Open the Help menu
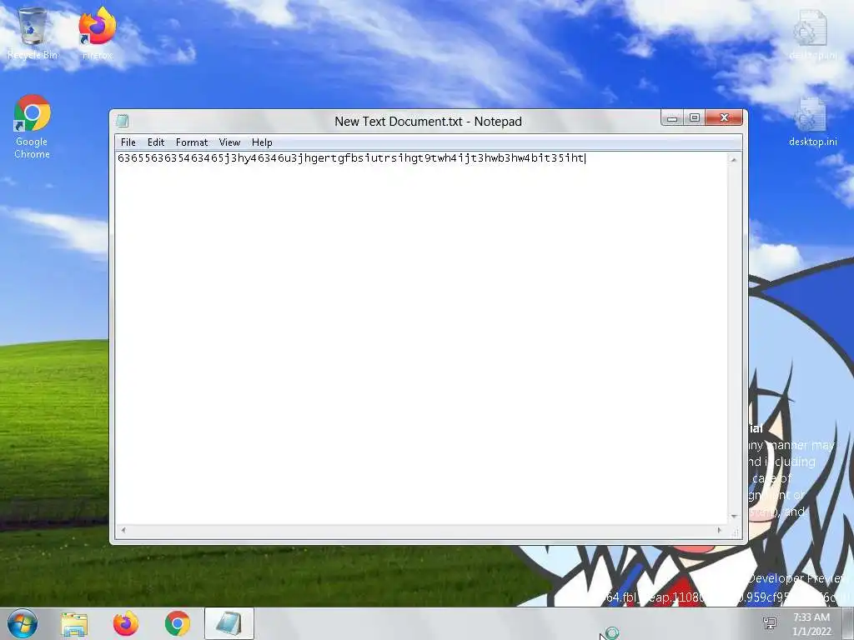 pyautogui.click(x=261, y=142)
